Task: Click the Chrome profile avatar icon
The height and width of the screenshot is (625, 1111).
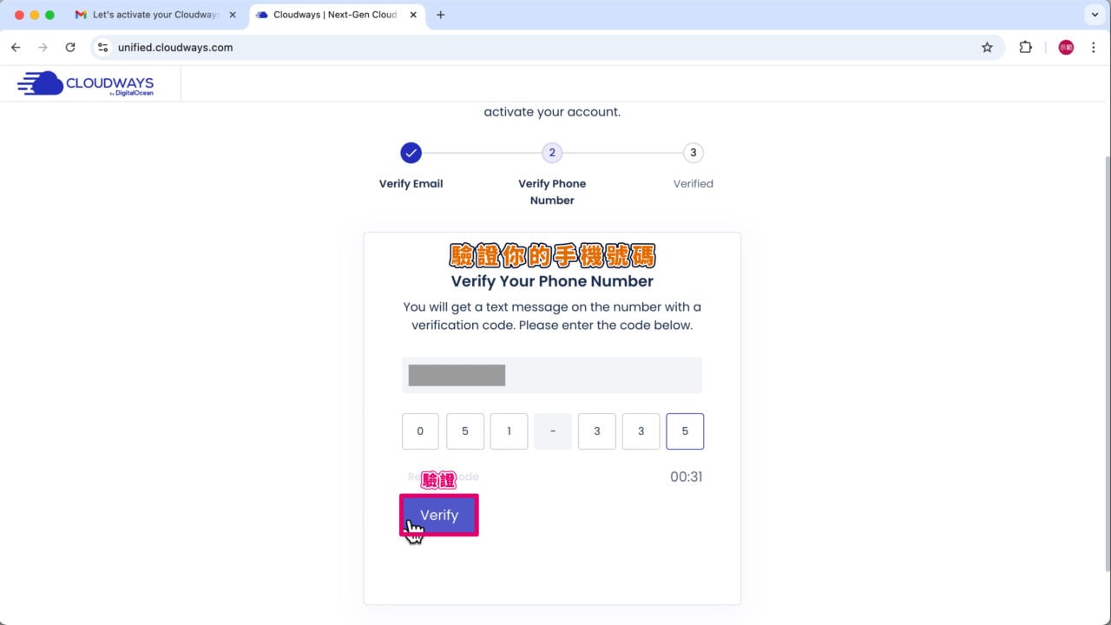Action: [1065, 48]
